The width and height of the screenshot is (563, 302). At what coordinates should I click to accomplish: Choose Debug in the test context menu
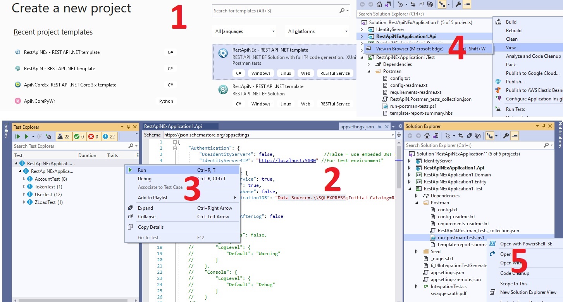(x=182, y=179)
